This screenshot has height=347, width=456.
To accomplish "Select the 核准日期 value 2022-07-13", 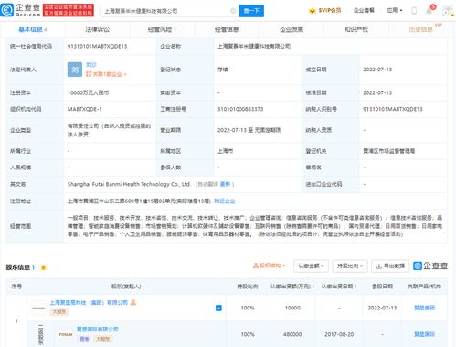I will coord(377,92).
